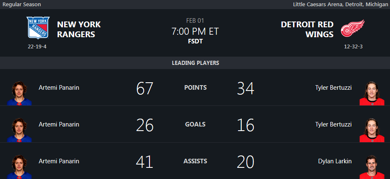The height and width of the screenshot is (179, 390).
Task: Open the Detroit Red Wings team name
Action: [307, 29]
